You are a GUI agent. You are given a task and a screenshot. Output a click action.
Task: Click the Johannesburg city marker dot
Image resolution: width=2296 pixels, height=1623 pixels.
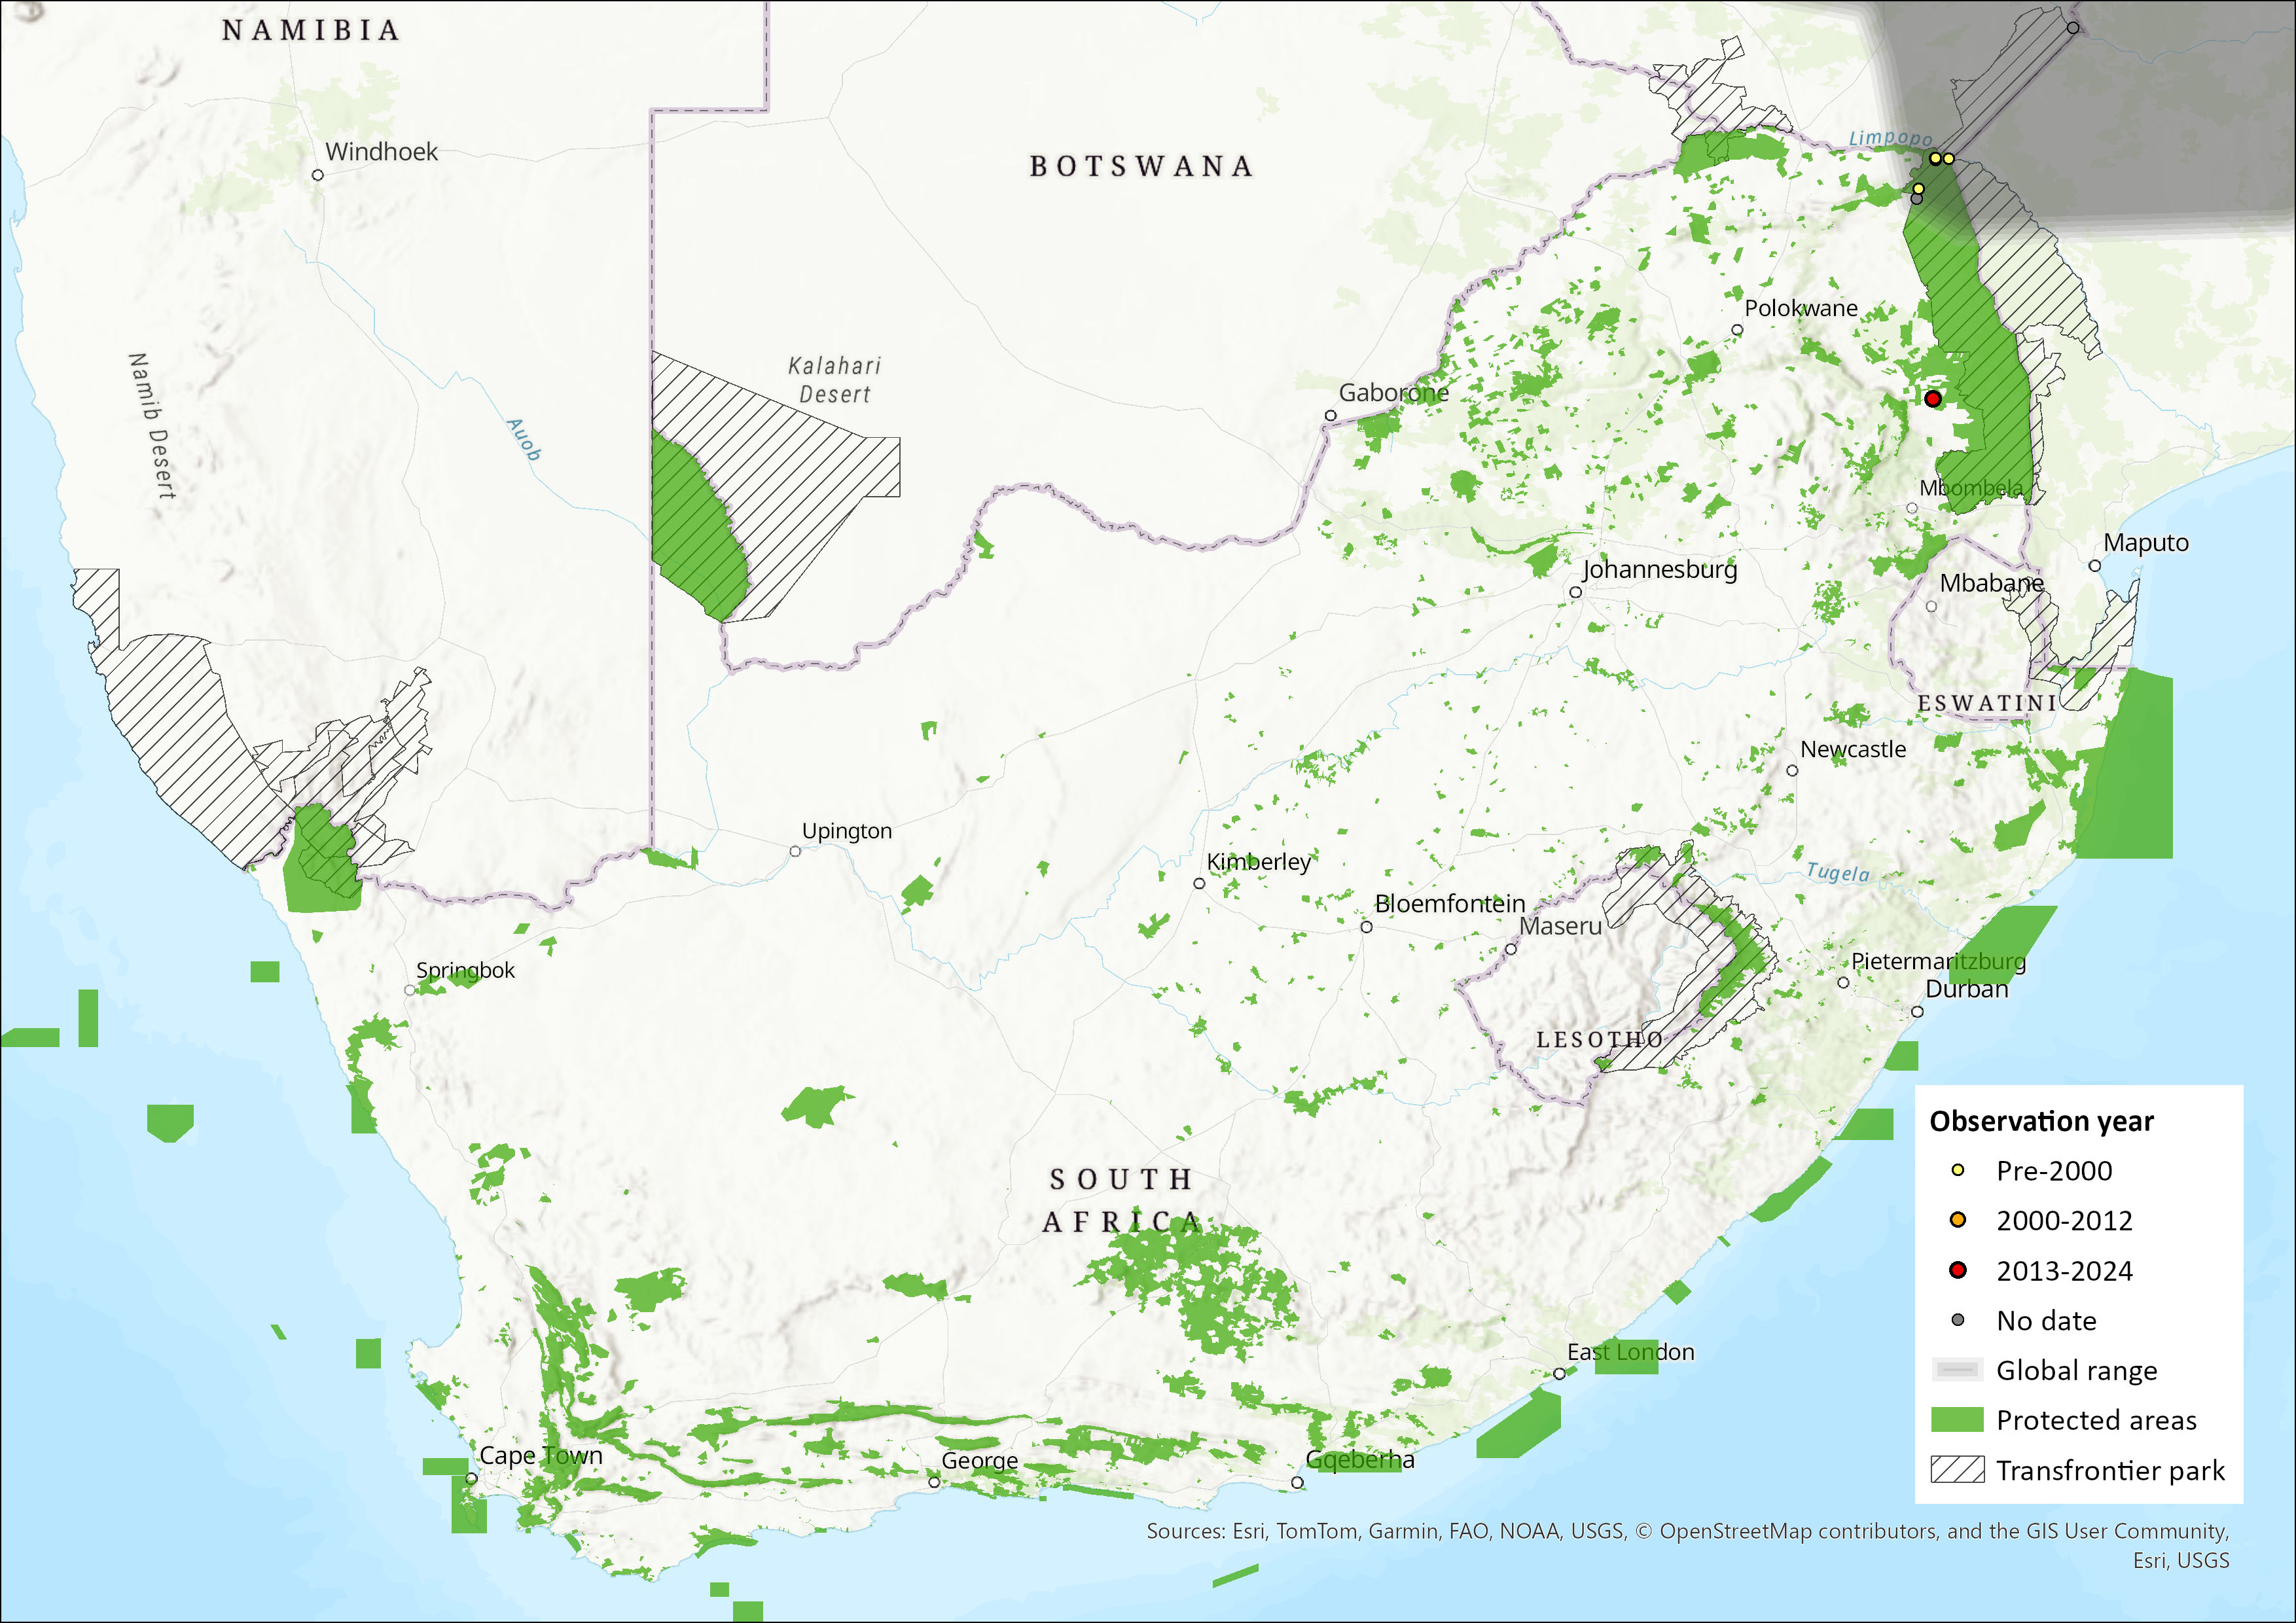[1575, 593]
